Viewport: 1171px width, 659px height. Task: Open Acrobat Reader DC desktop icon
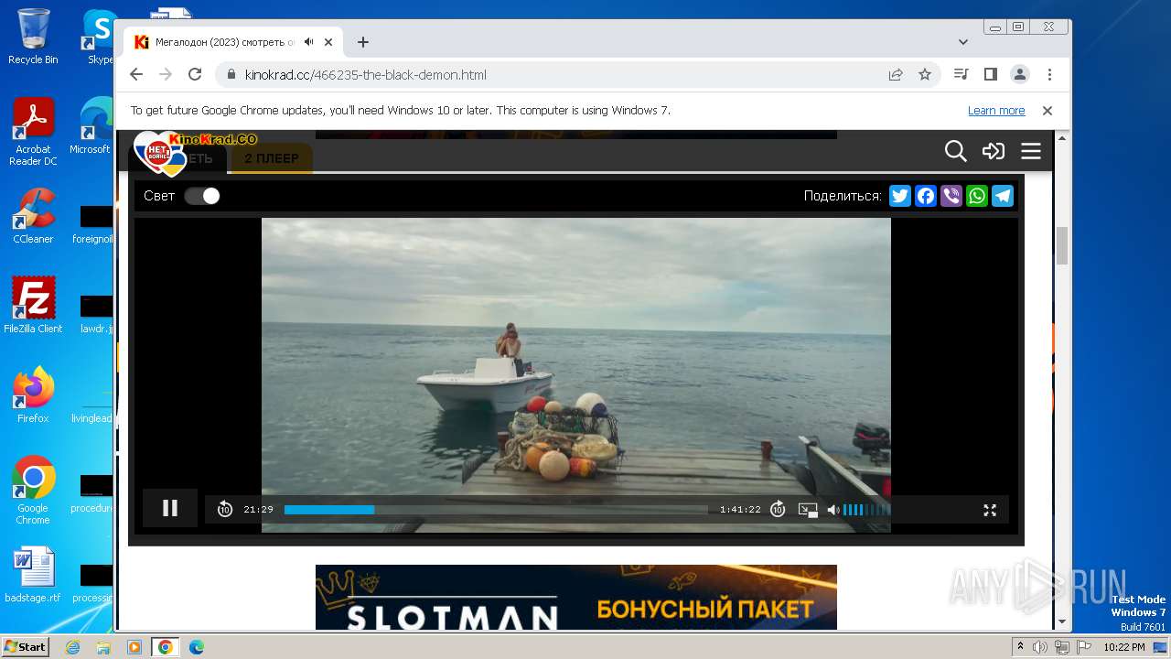click(33, 132)
